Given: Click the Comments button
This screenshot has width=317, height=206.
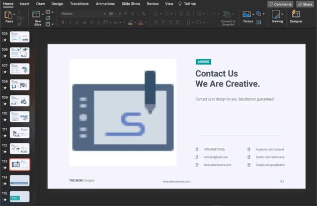Looking at the screenshot, I should tap(280, 4).
